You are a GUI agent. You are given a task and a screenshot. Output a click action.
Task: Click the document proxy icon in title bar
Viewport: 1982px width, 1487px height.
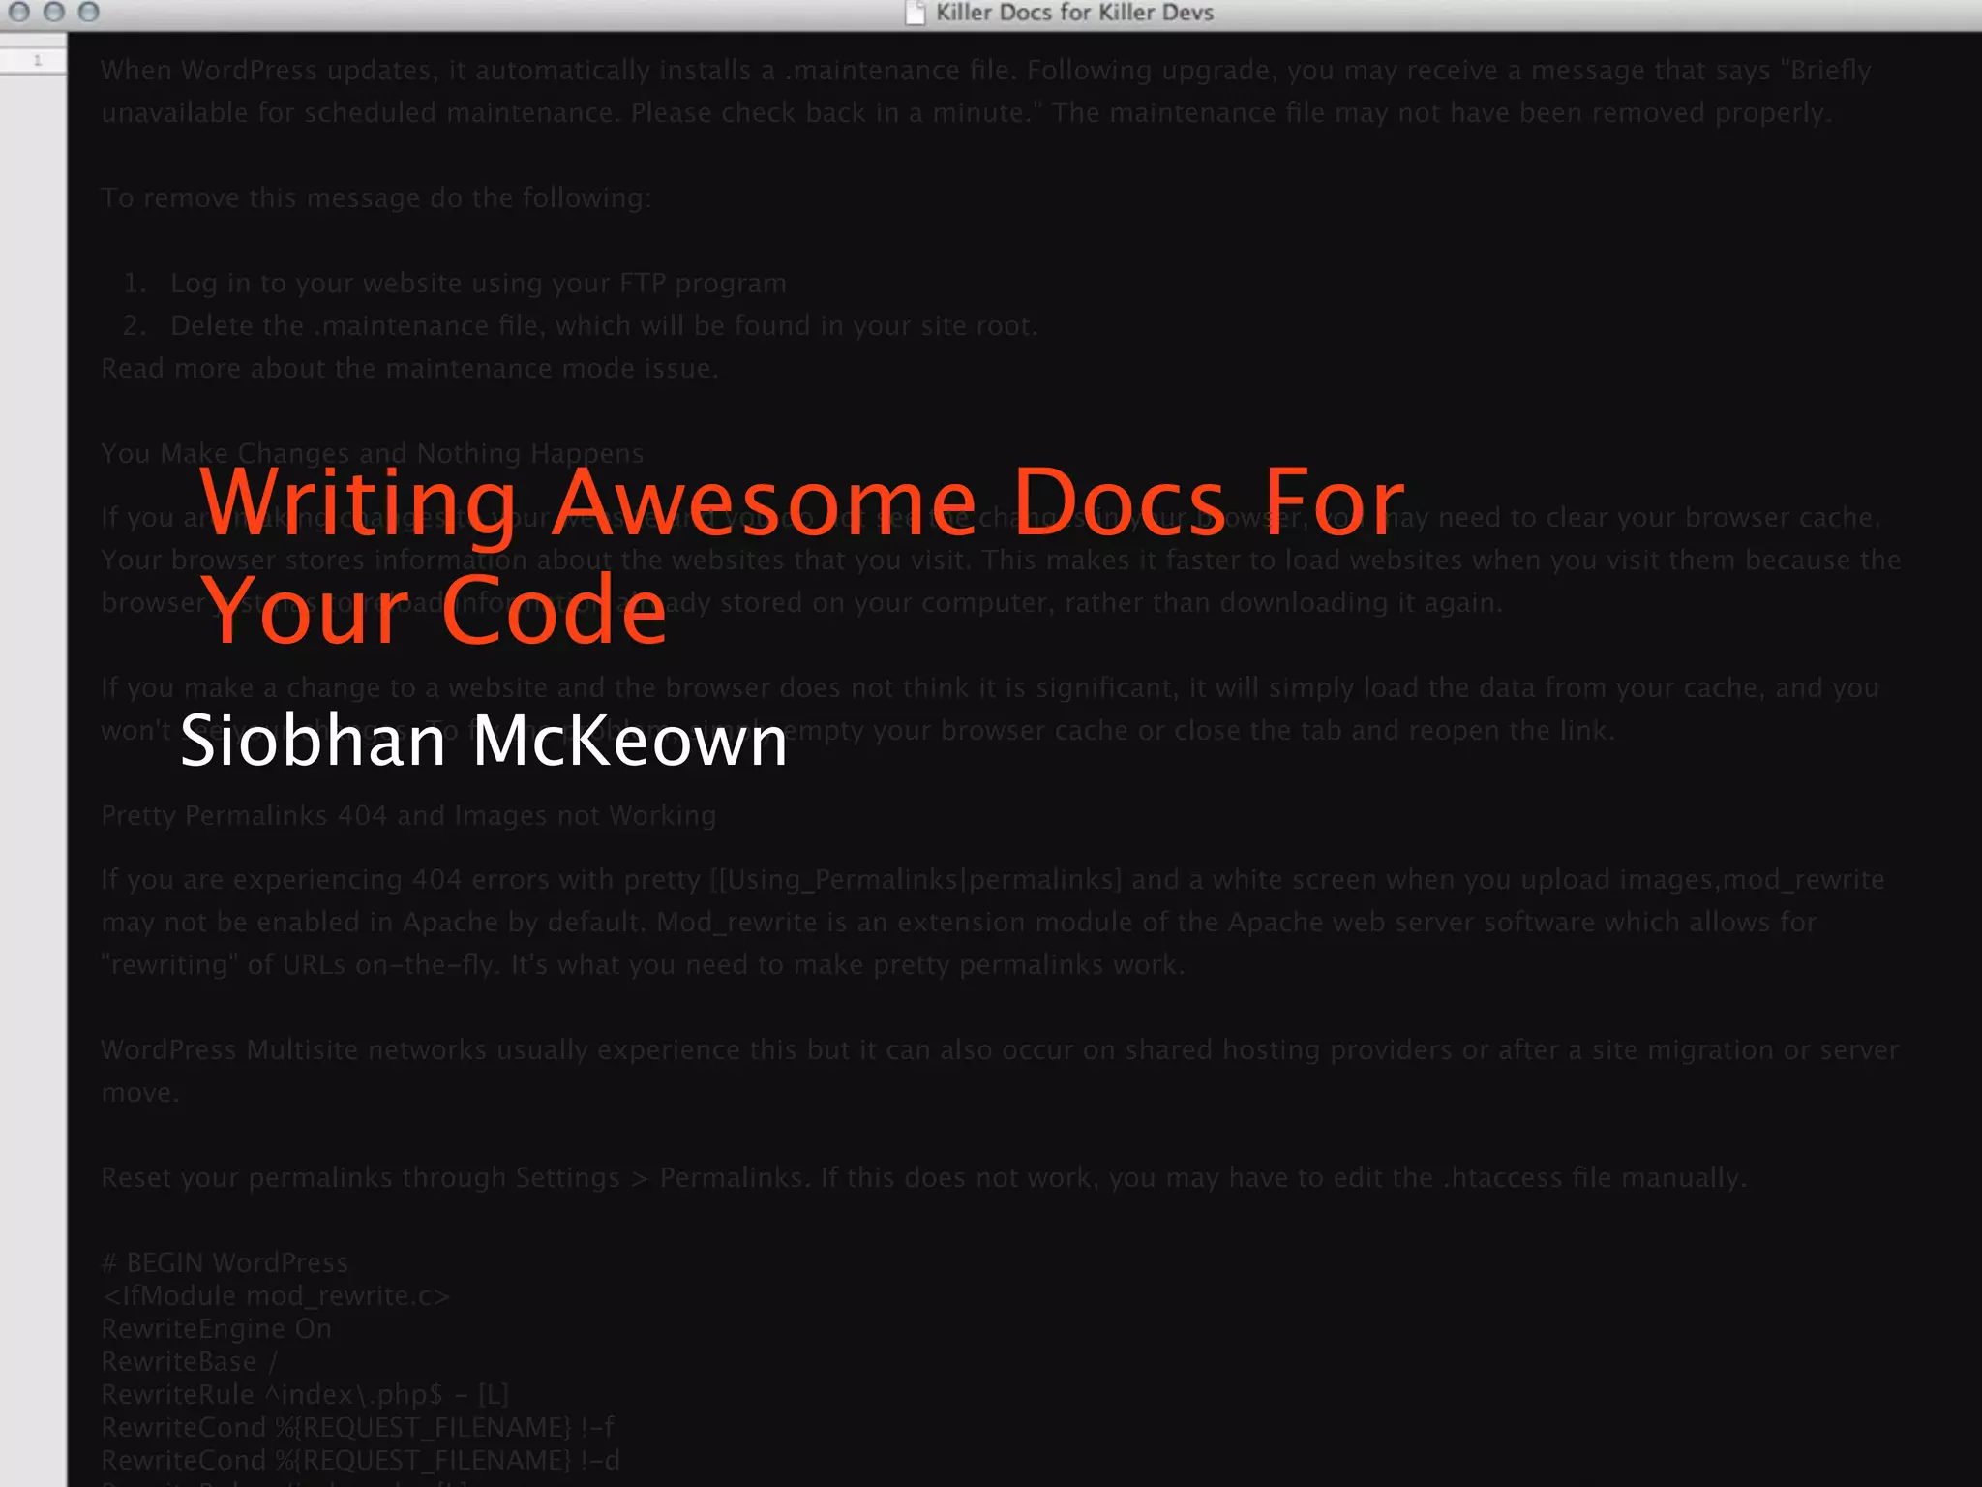(915, 13)
